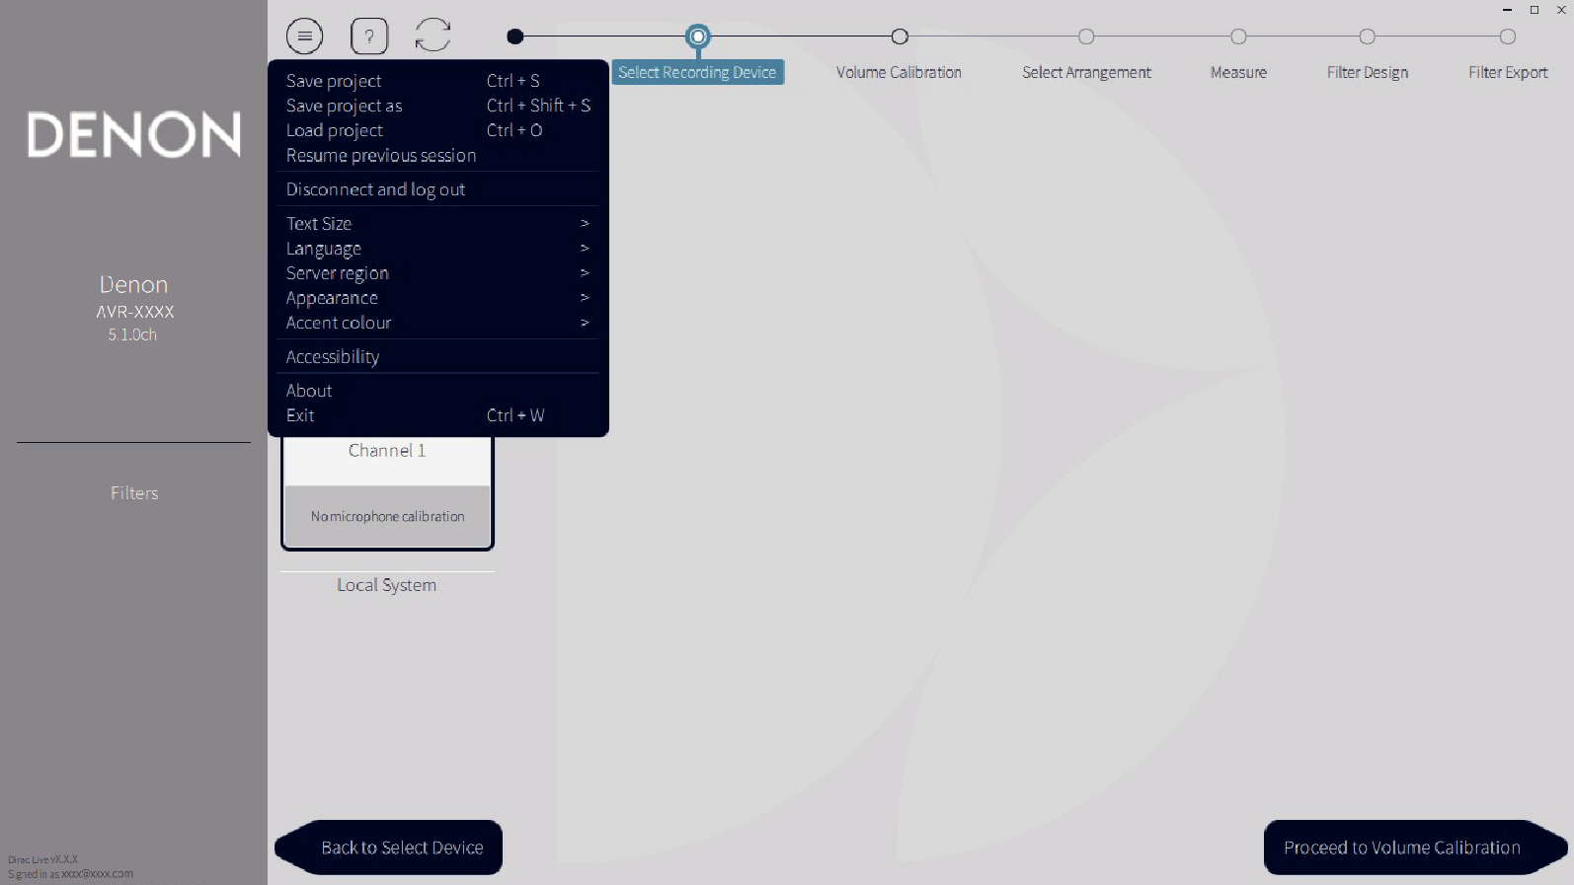Open the Accessibility menu item

(333, 357)
